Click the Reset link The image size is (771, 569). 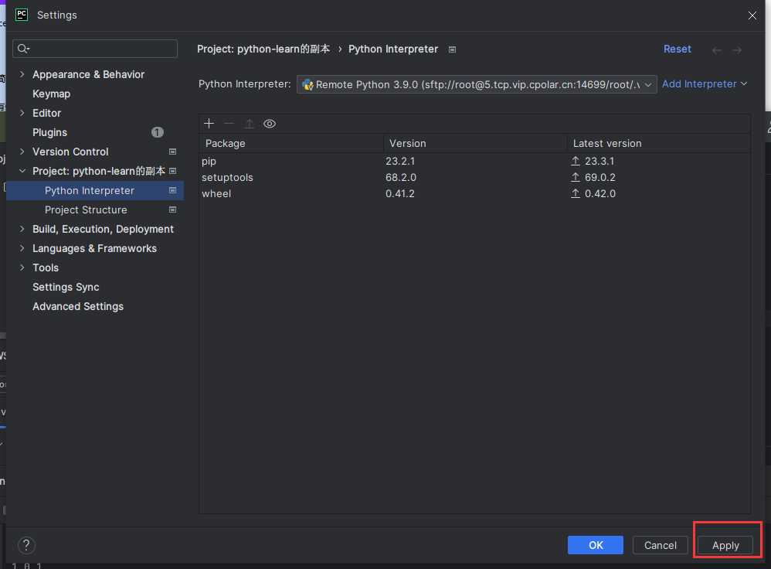click(677, 49)
